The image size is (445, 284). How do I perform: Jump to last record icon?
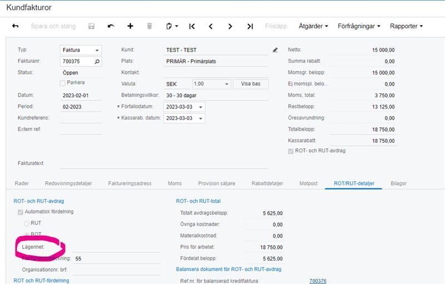(250, 26)
